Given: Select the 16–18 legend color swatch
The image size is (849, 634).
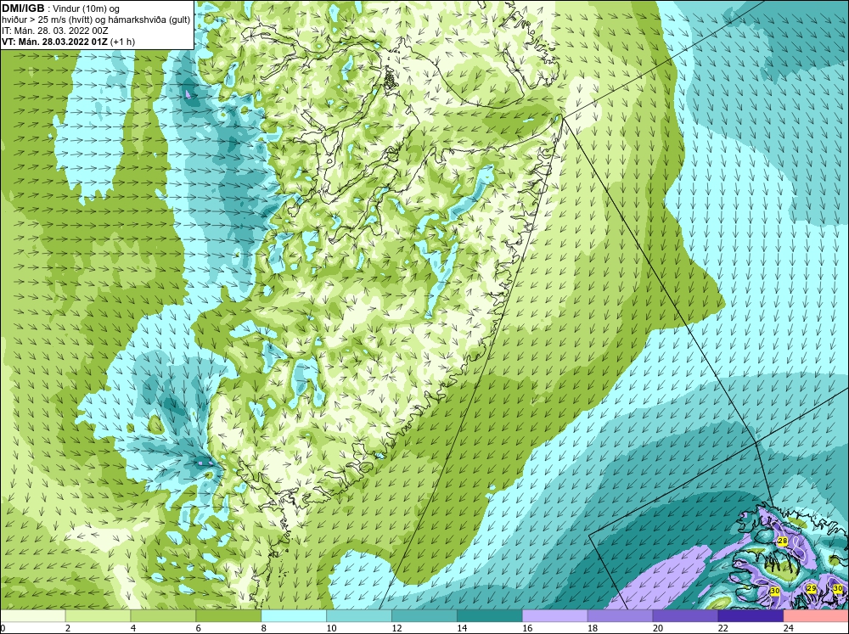Looking at the screenshot, I should coord(555,615).
